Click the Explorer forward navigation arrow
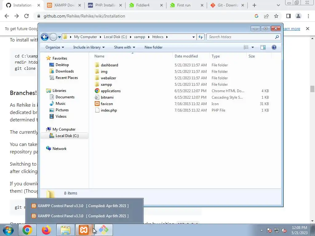This screenshot has height=236, width=315. click(x=53, y=37)
